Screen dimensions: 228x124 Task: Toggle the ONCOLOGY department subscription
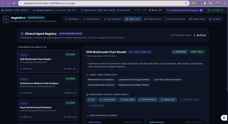(168, 100)
